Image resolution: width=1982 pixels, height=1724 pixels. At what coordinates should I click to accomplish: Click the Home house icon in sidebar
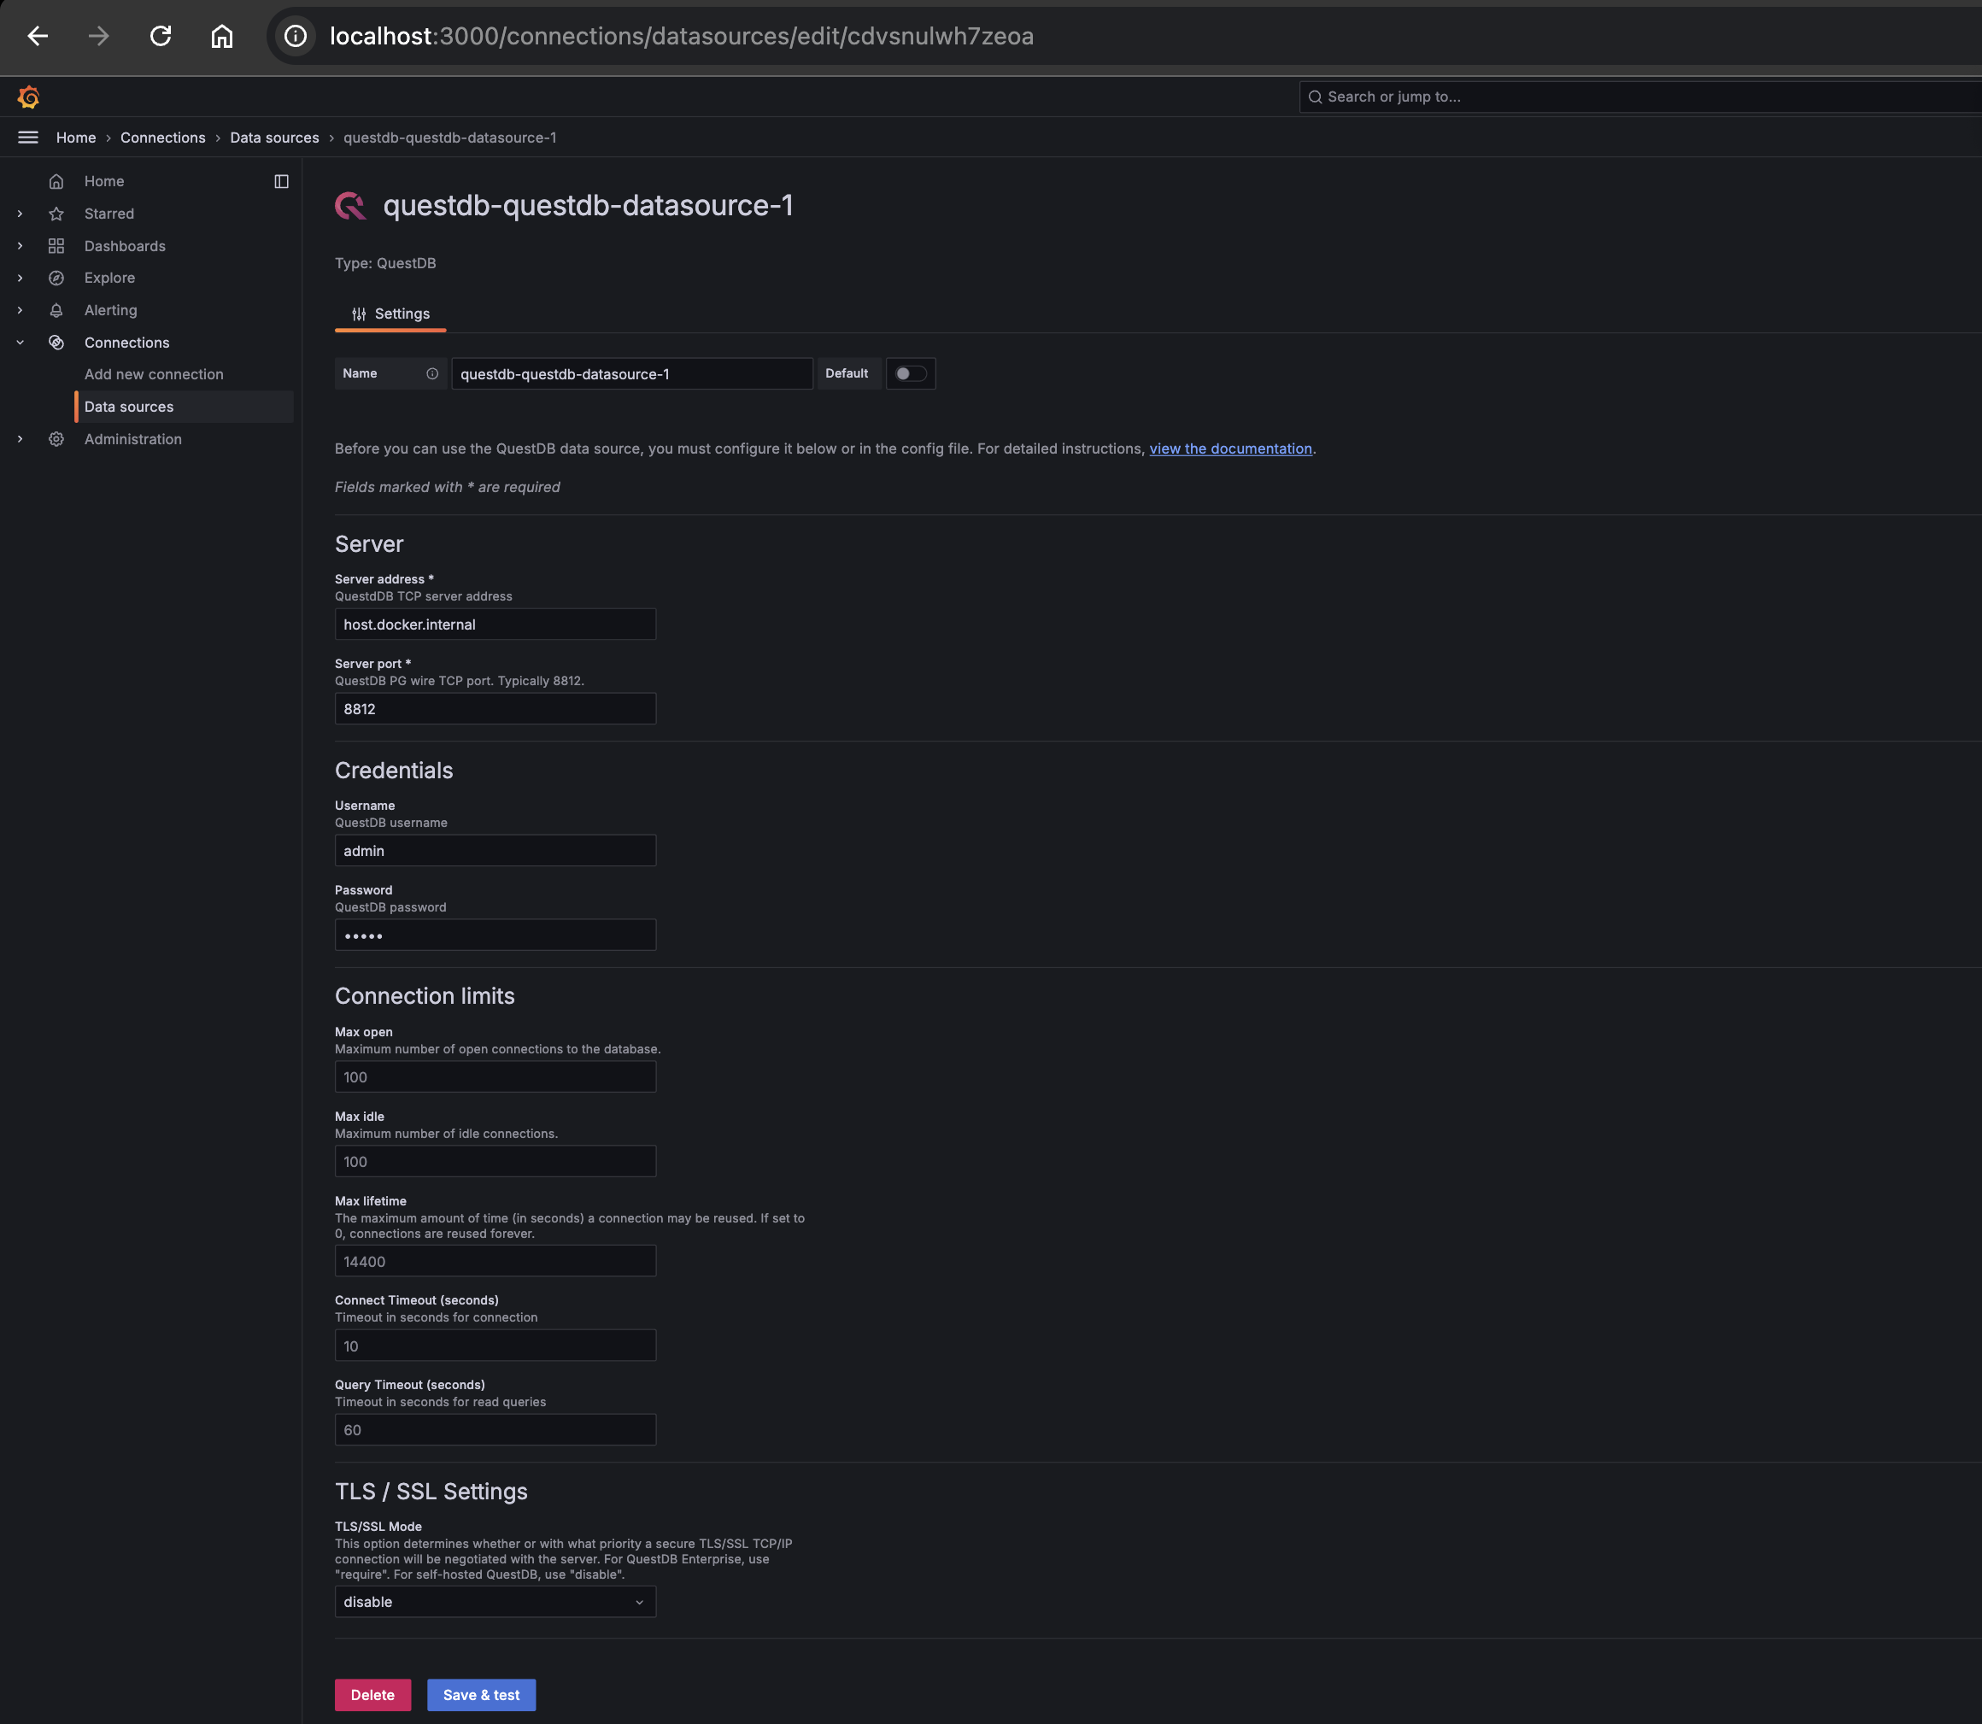pos(56,182)
